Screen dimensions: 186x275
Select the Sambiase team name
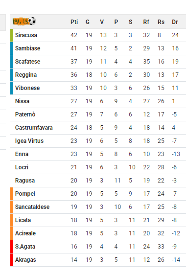coord(27,48)
